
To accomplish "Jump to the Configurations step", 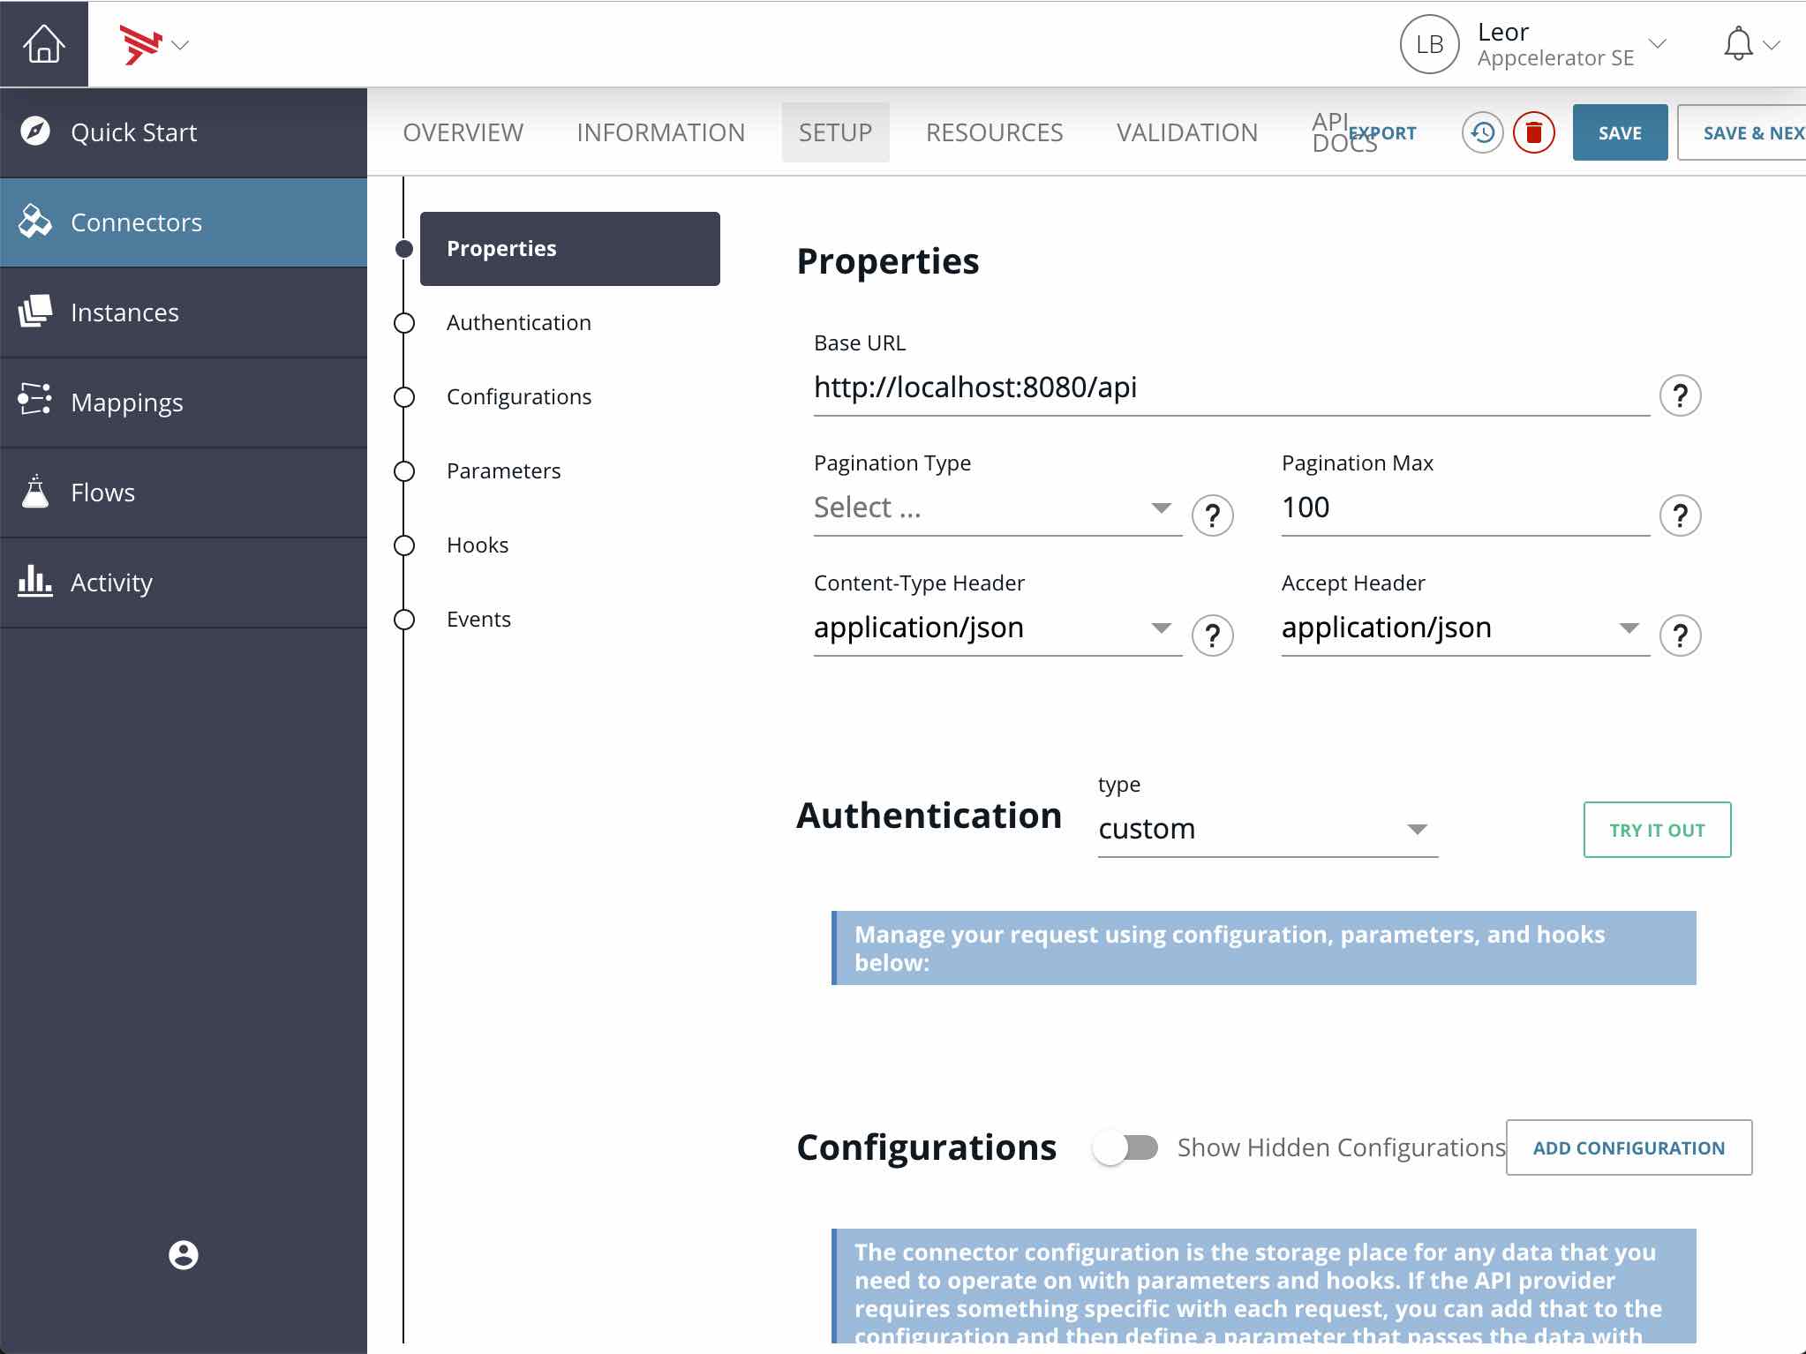I will pyautogui.click(x=519, y=397).
